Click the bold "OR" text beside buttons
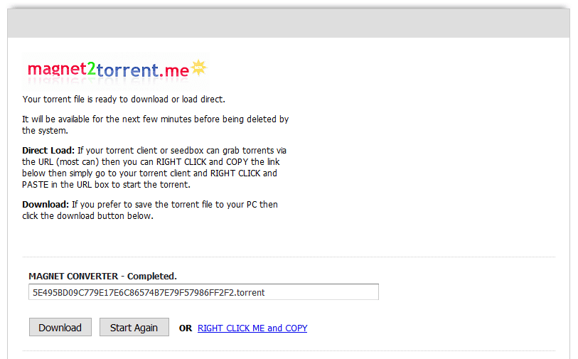The image size is (578, 359). [x=186, y=328]
